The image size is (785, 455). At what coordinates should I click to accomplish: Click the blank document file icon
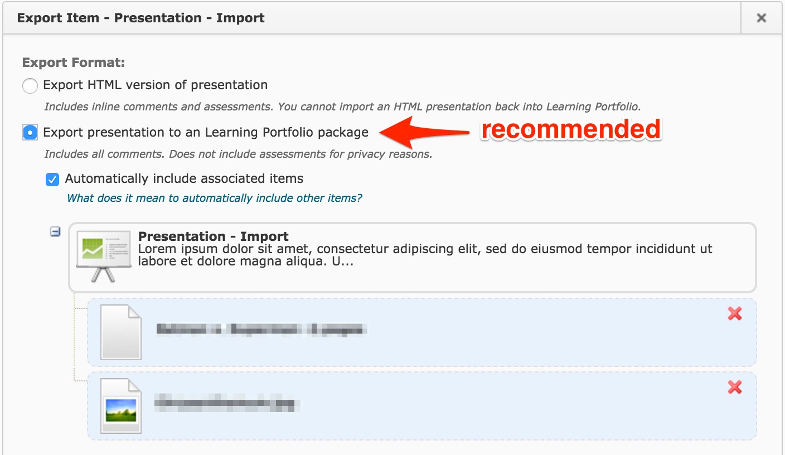tap(120, 332)
